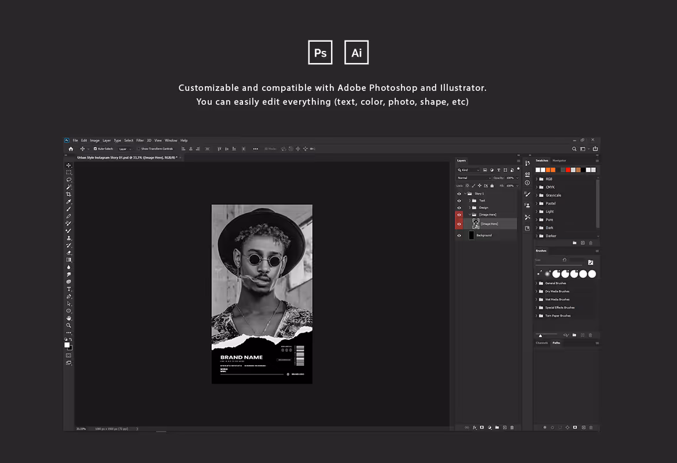Select the Crop tool
The image size is (677, 463).
pyautogui.click(x=69, y=194)
